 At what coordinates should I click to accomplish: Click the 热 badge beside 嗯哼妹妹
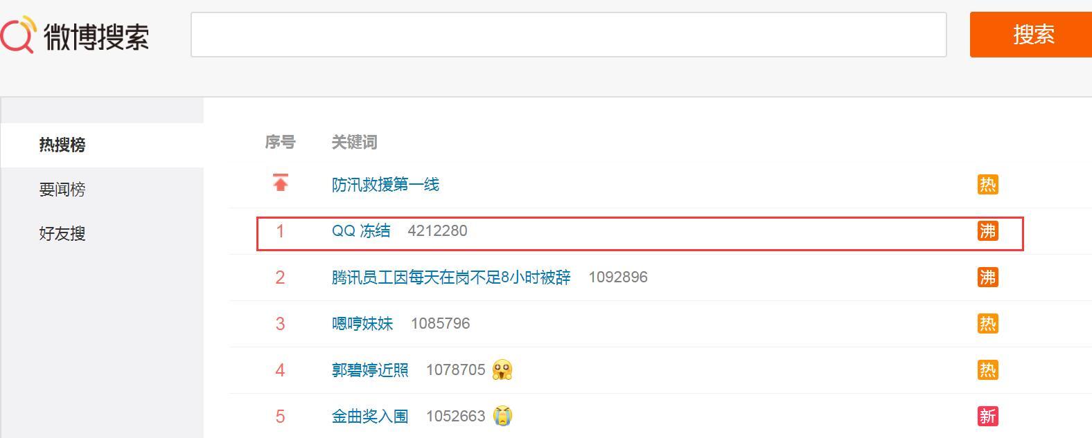[987, 324]
